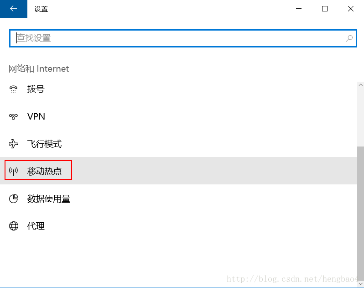The width and height of the screenshot is (364, 288).
Task: Click the airplane mode icon
Action: pos(14,144)
